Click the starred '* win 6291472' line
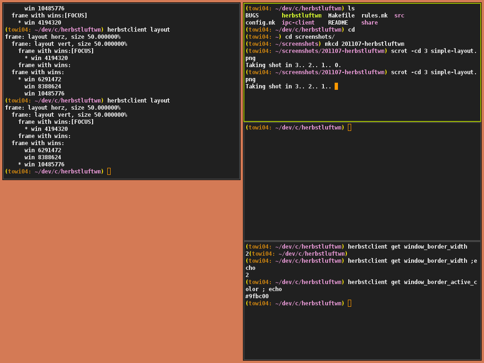Image resolution: width=484 pixels, height=363 pixels. coord(40,79)
